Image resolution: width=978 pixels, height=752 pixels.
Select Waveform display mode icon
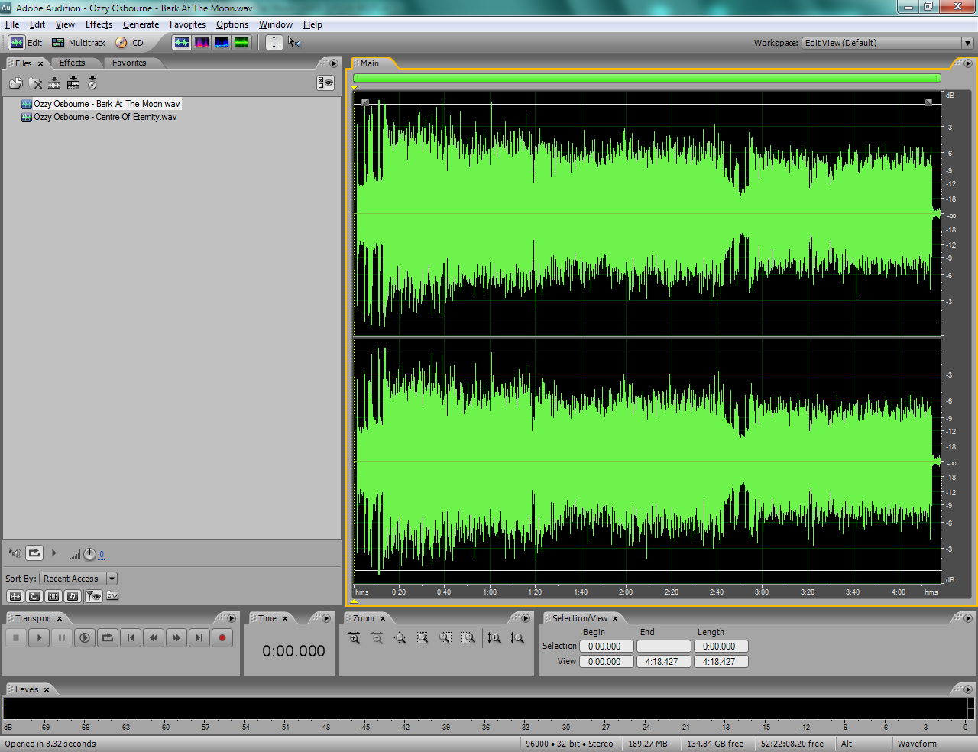click(182, 43)
